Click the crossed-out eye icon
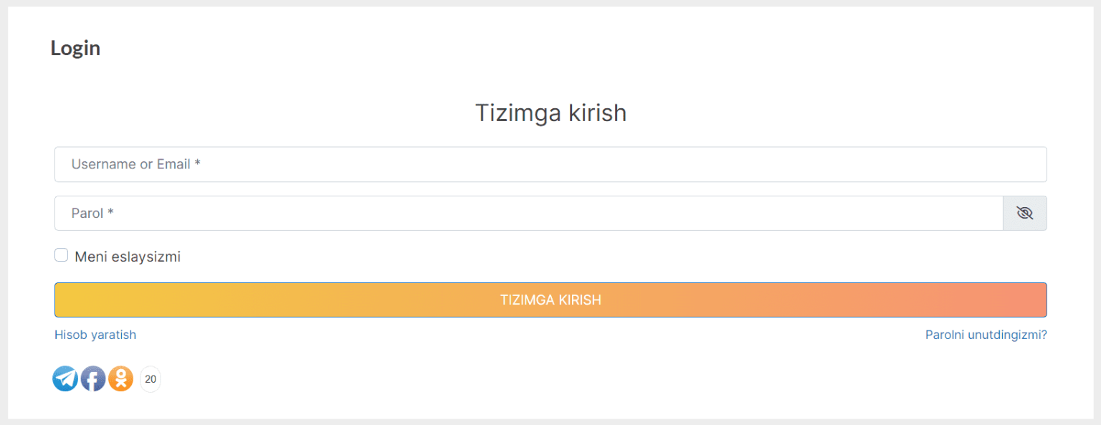The height and width of the screenshot is (425, 1101). 1024,213
